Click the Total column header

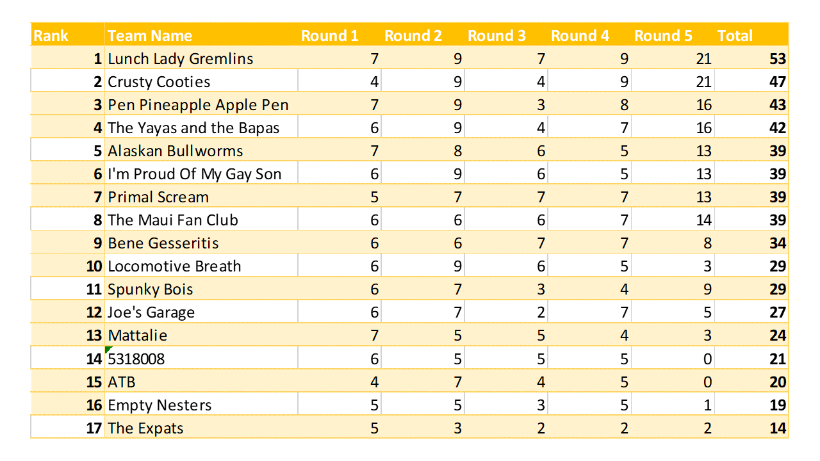click(735, 36)
